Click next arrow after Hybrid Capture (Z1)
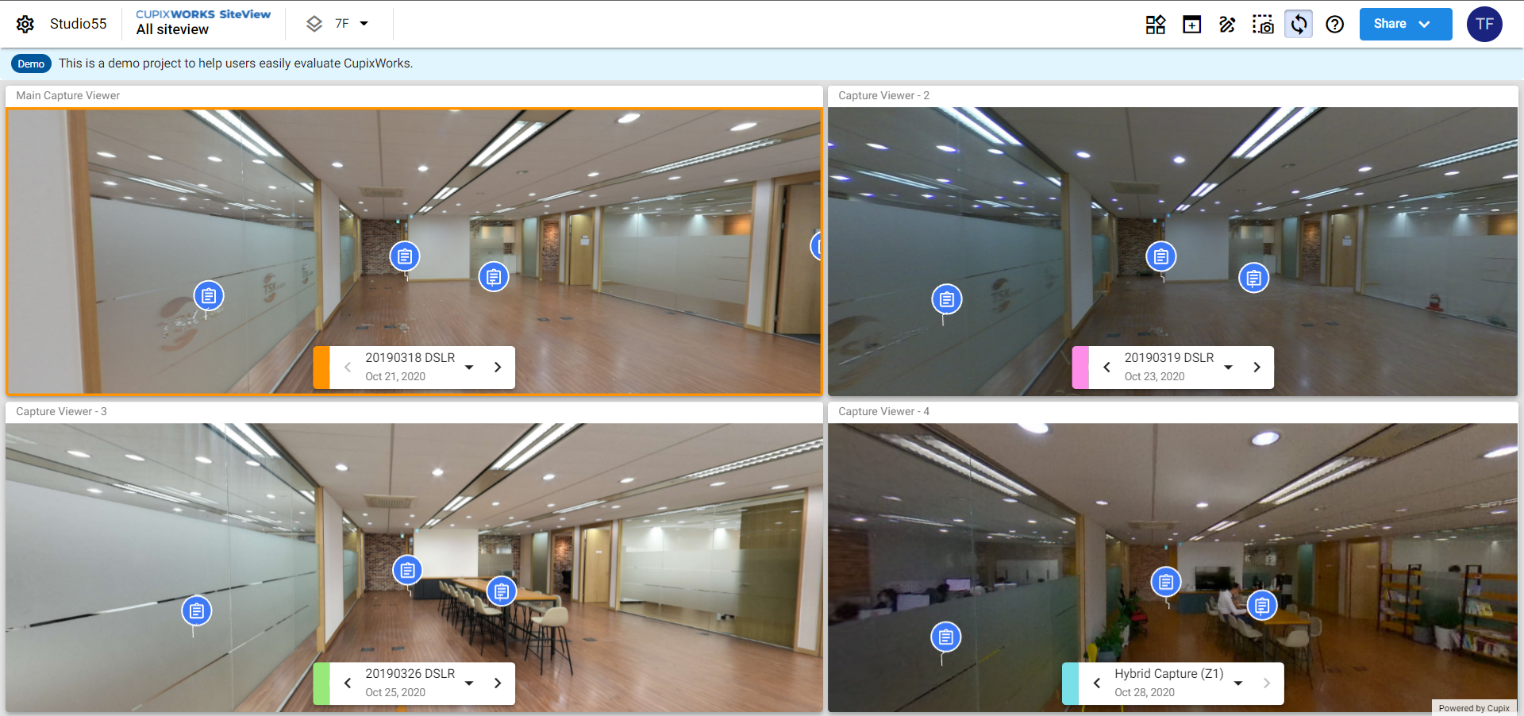1524x716 pixels. (x=1267, y=683)
